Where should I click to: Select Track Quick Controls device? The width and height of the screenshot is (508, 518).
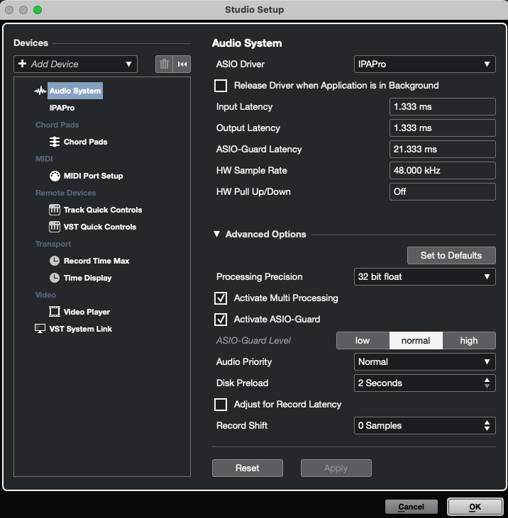103,210
